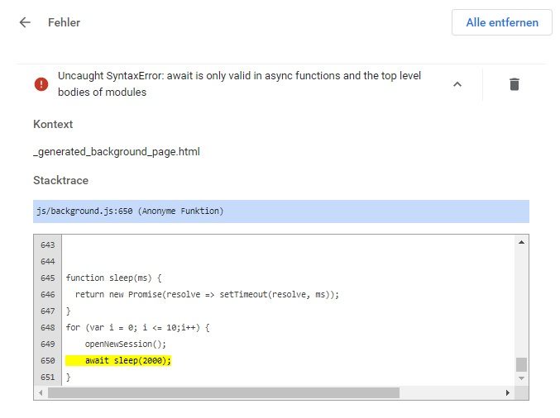Select the js/background.js:650 stacktrace entry
The image size is (560, 418).
coord(281,211)
